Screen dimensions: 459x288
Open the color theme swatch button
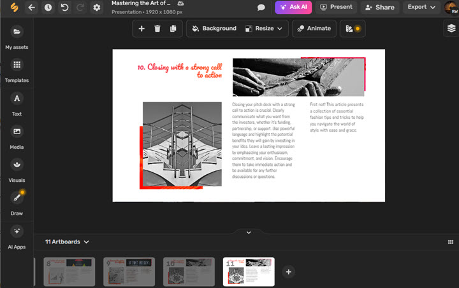point(353,29)
